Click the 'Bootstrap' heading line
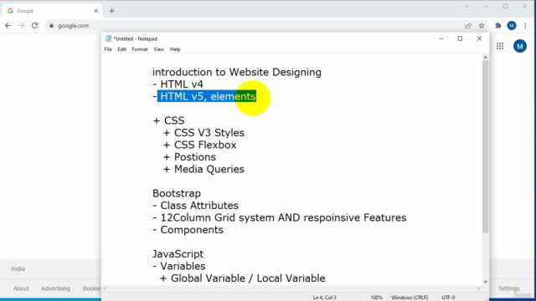 point(177,193)
